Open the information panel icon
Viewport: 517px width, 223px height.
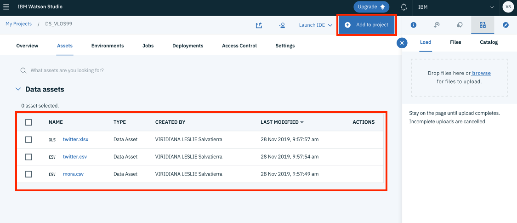coord(413,25)
